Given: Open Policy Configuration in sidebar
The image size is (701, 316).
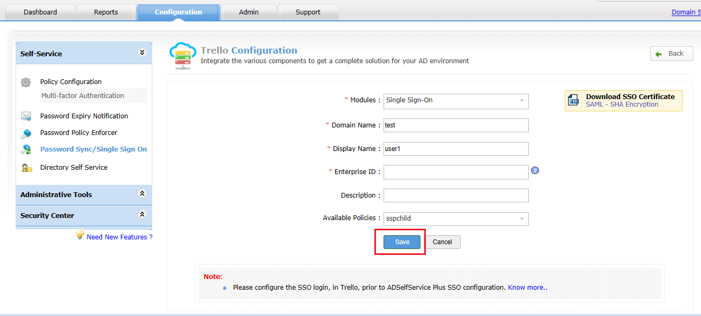Looking at the screenshot, I should 71,82.
